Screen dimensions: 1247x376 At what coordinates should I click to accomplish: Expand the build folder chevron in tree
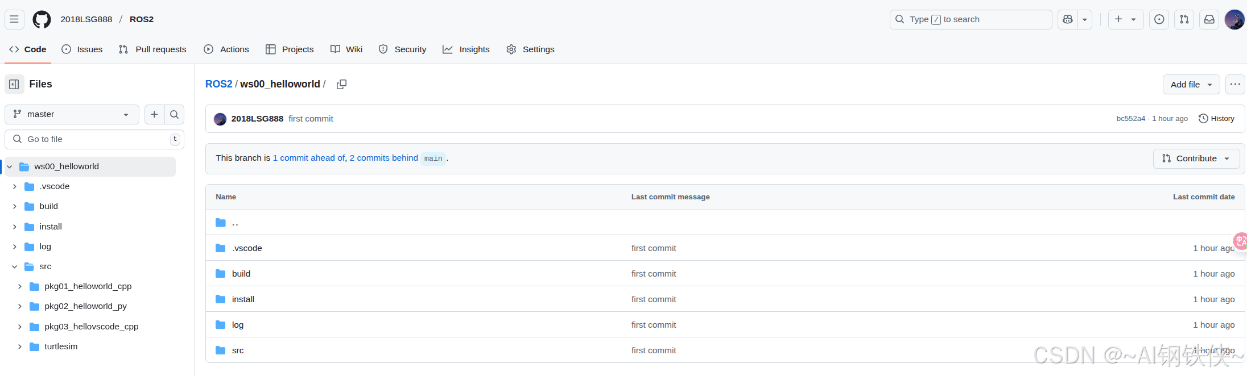[x=14, y=206]
